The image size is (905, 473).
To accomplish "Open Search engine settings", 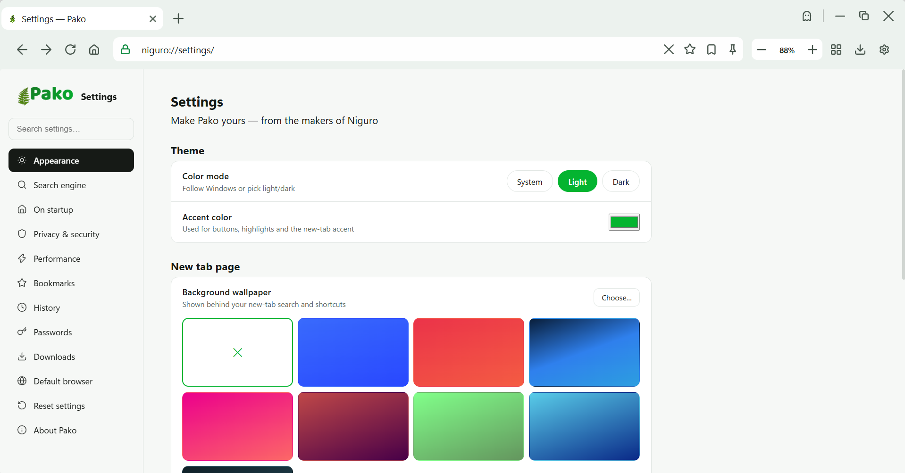I will click(x=71, y=185).
